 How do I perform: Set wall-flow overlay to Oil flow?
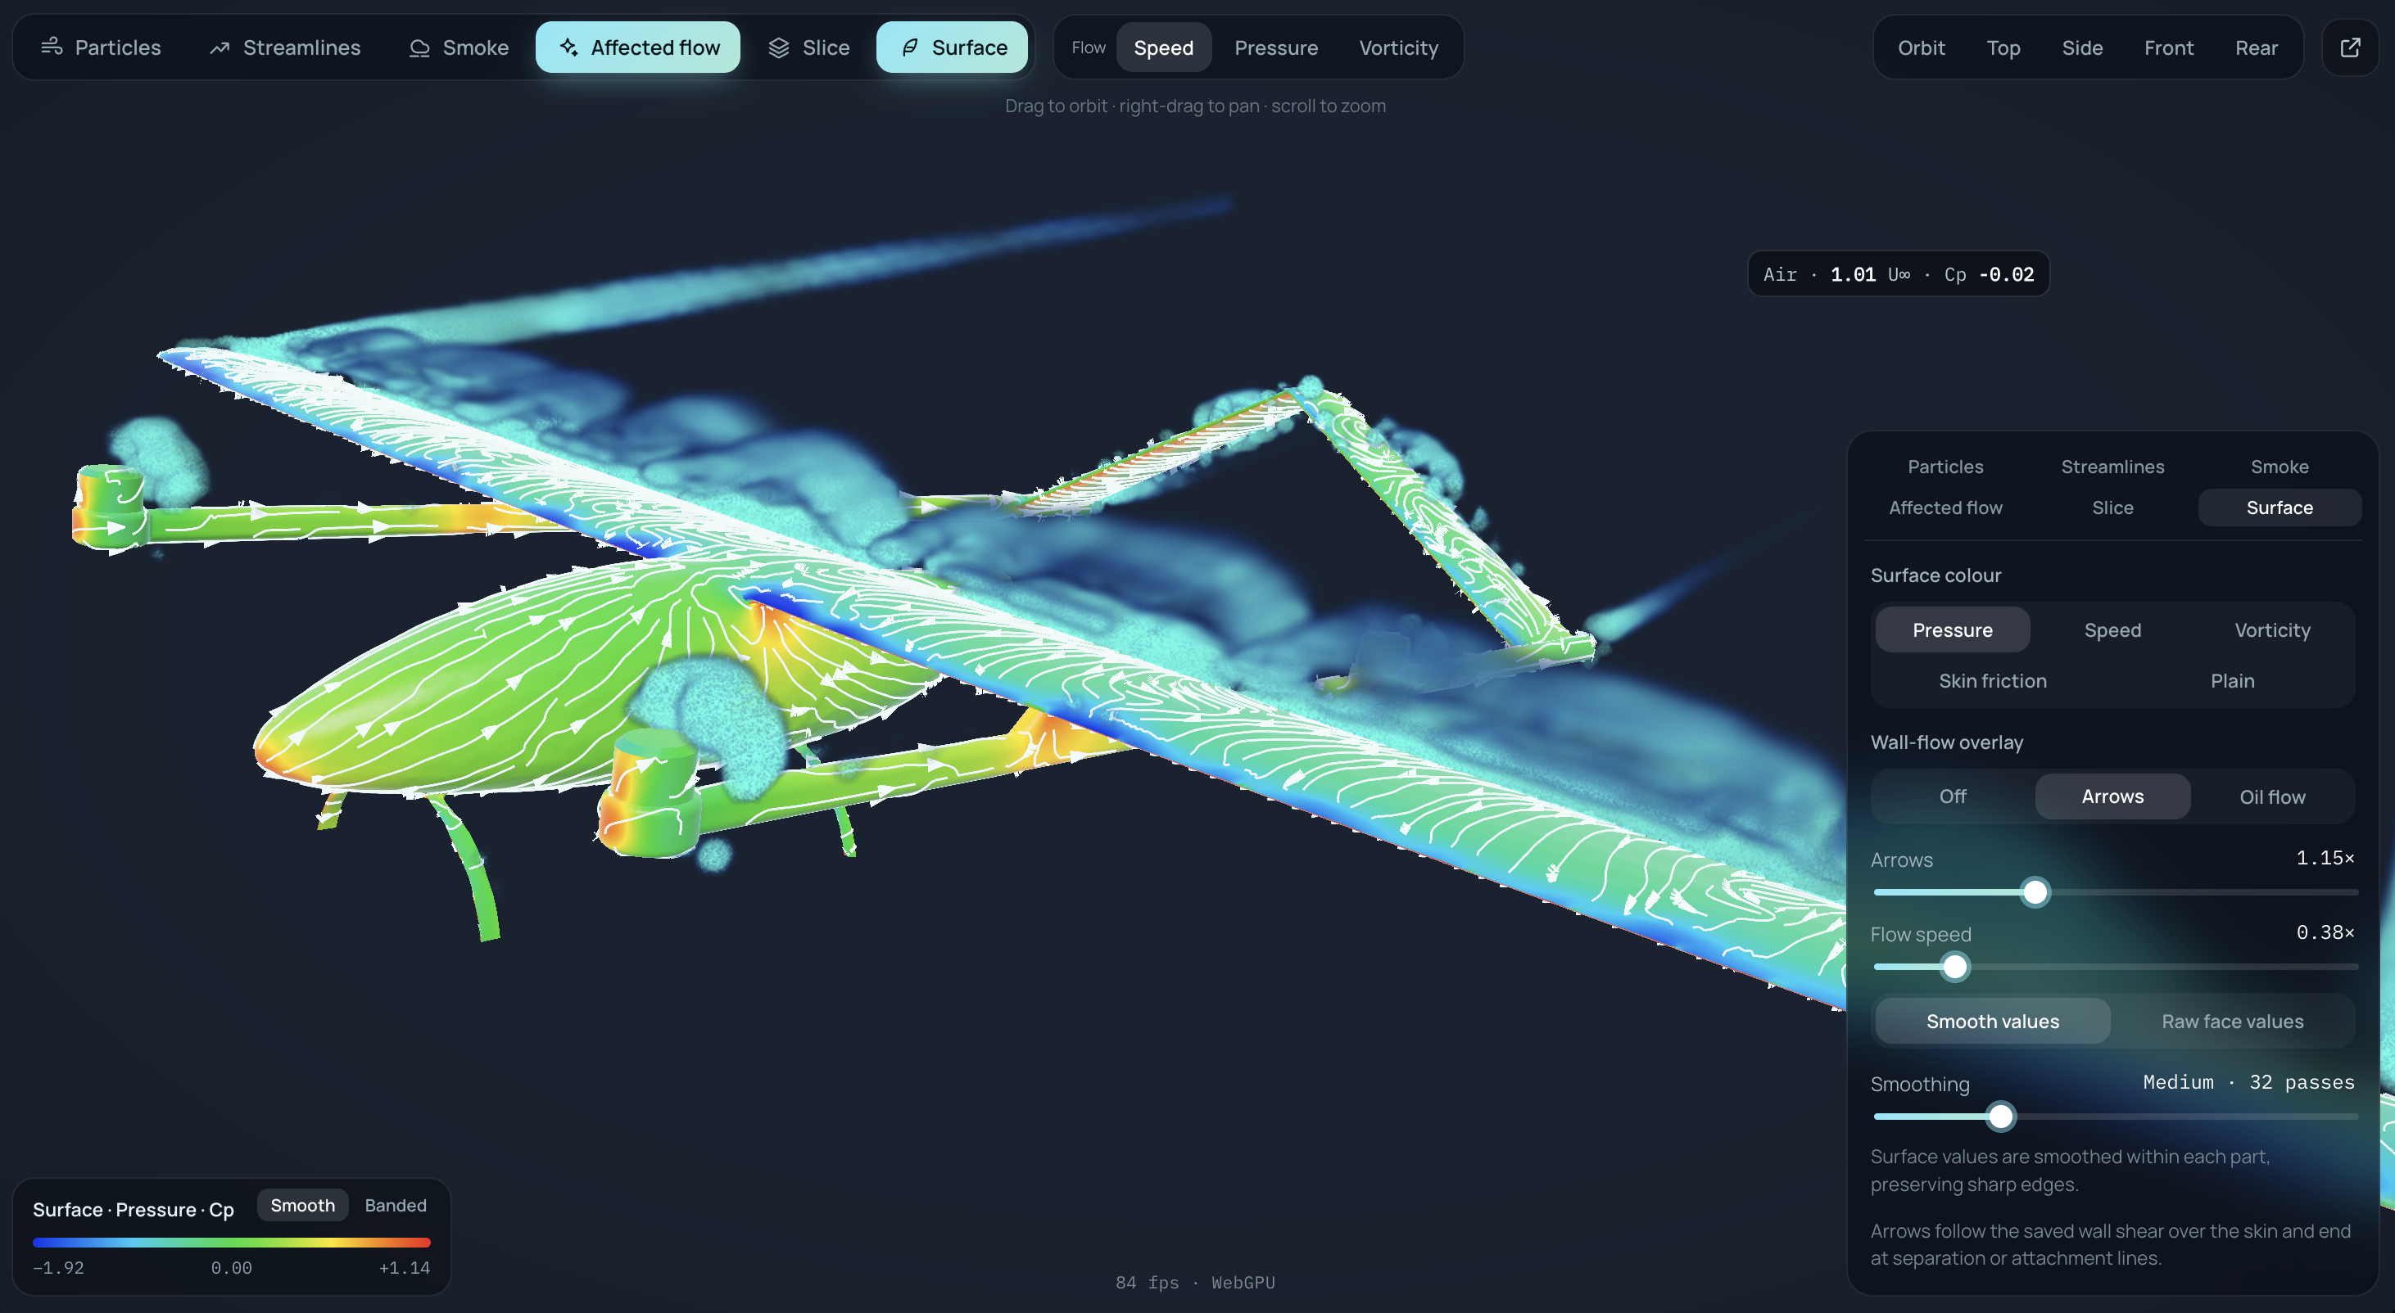coord(2272,796)
